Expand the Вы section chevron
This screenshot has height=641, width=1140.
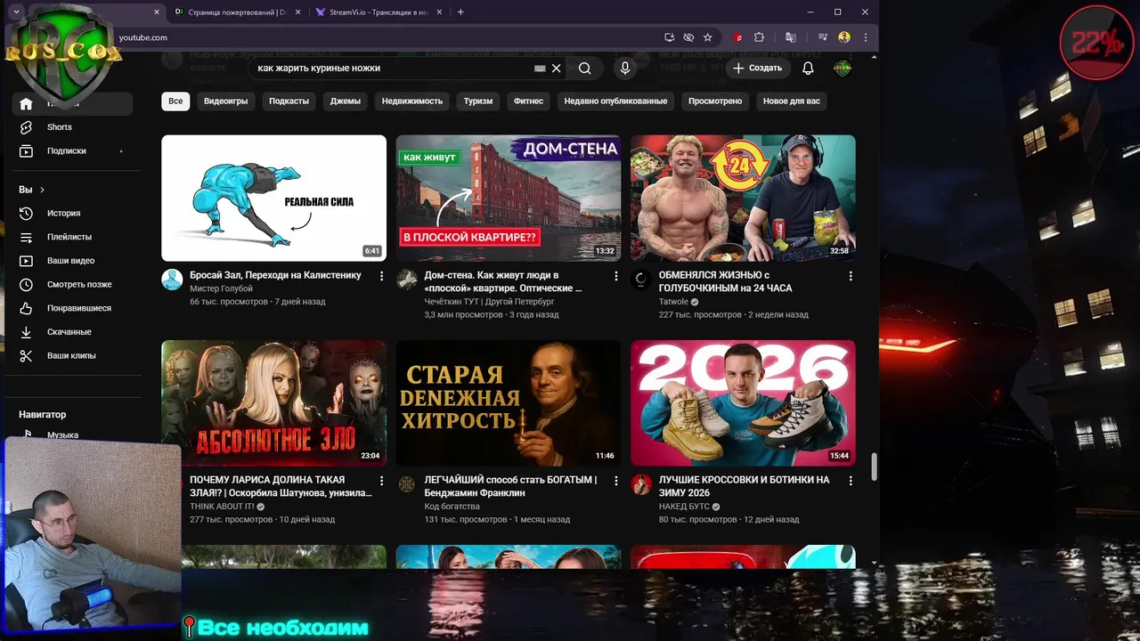coord(42,190)
